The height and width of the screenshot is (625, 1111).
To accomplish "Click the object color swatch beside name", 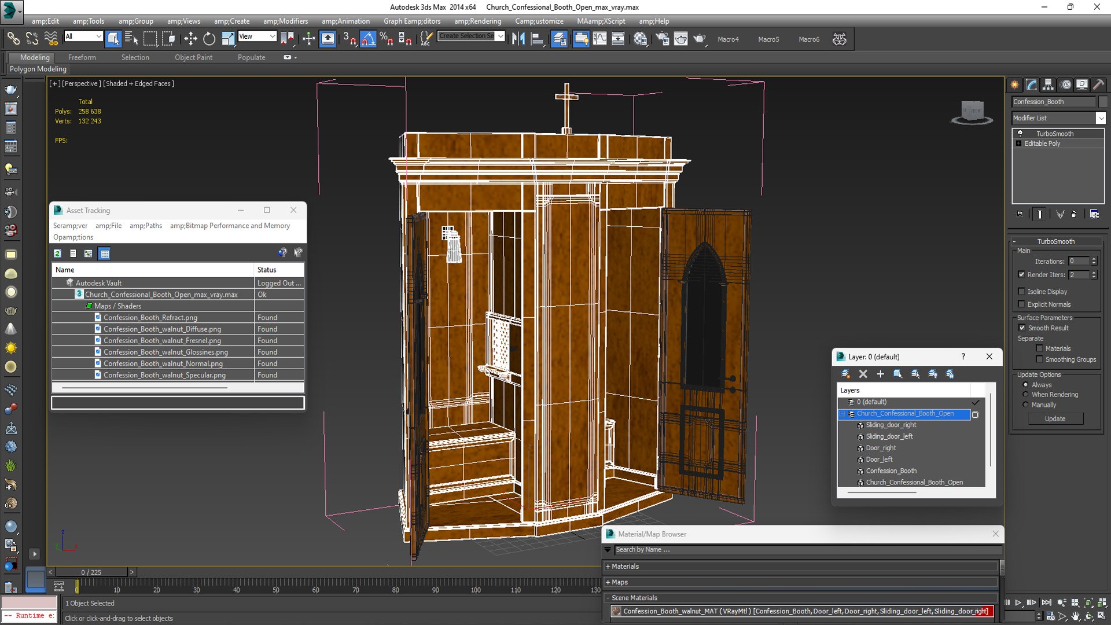I will pyautogui.click(x=1102, y=102).
